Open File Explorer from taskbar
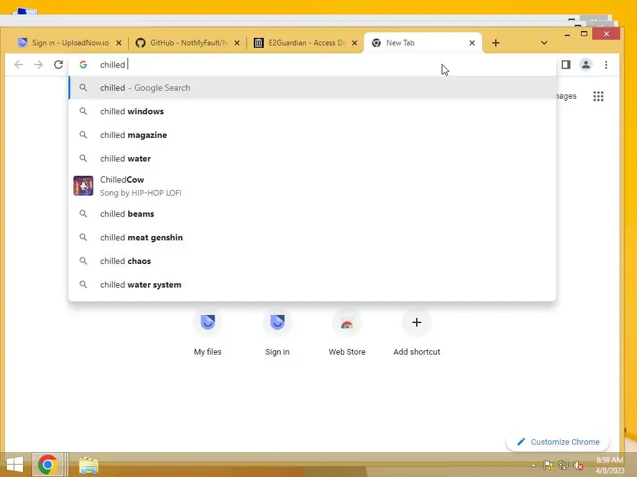This screenshot has width=637, height=477. click(x=88, y=465)
